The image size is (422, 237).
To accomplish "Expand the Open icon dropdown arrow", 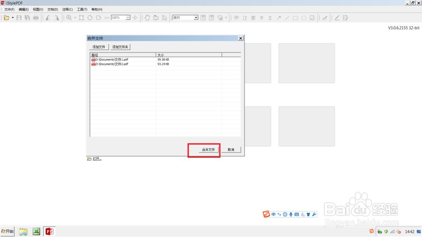I will tap(13, 18).
